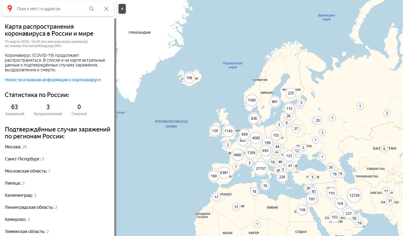The height and width of the screenshot is (236, 403).
Task: Select Saudi Arabia marker showing 103
Action: point(335,217)
